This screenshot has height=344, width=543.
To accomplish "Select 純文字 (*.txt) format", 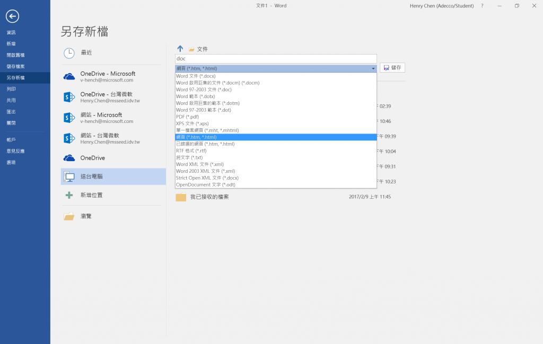I will 276,157.
